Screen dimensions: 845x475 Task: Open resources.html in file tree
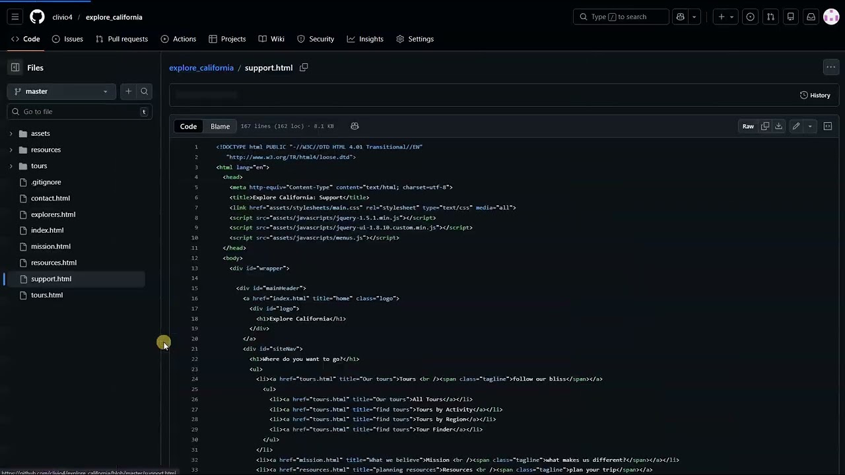point(53,263)
